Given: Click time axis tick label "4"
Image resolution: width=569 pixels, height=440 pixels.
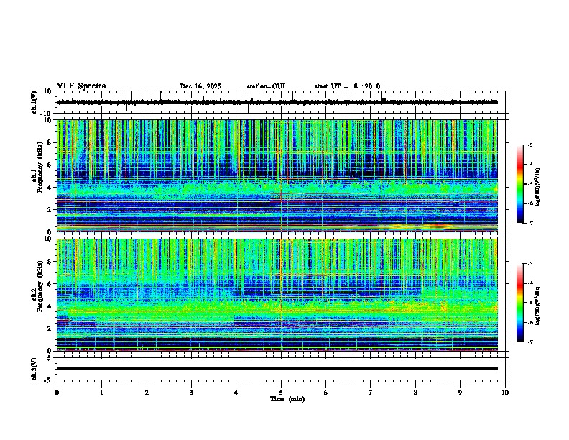Looking at the screenshot, I should coord(236,393).
